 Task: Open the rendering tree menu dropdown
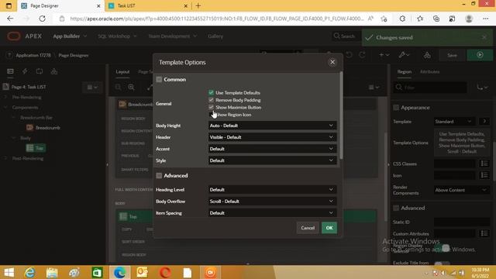point(92,87)
